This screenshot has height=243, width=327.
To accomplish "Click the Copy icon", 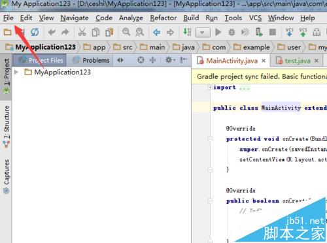I will 95,32.
